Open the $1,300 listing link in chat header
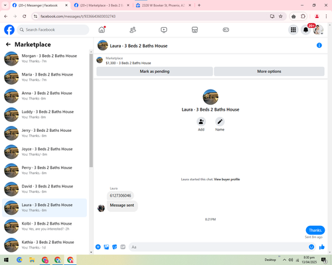Image resolution: width=332 pixels, height=265 pixels. [128, 63]
